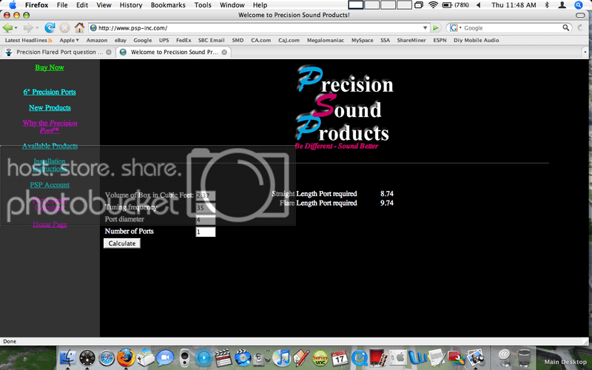Open the Latest Headlines bookmark feed
592x370 pixels.
pyautogui.click(x=28, y=40)
